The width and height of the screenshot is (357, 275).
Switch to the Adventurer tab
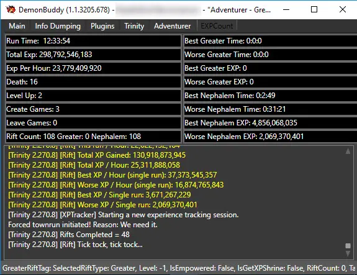pos(173,26)
